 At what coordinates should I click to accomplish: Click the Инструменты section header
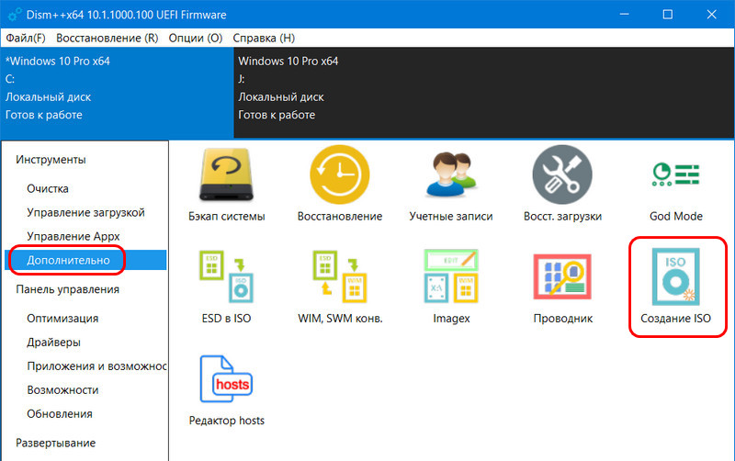click(x=51, y=159)
